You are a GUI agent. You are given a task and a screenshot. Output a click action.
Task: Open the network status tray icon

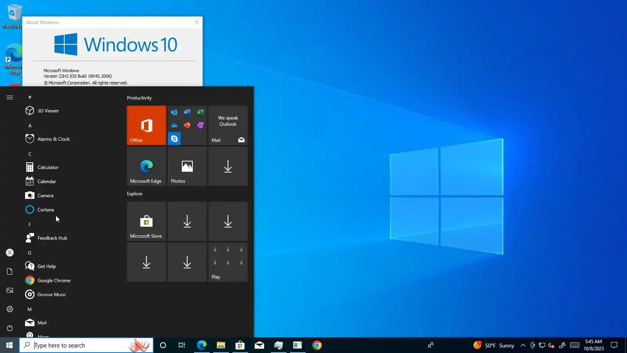pos(542,345)
